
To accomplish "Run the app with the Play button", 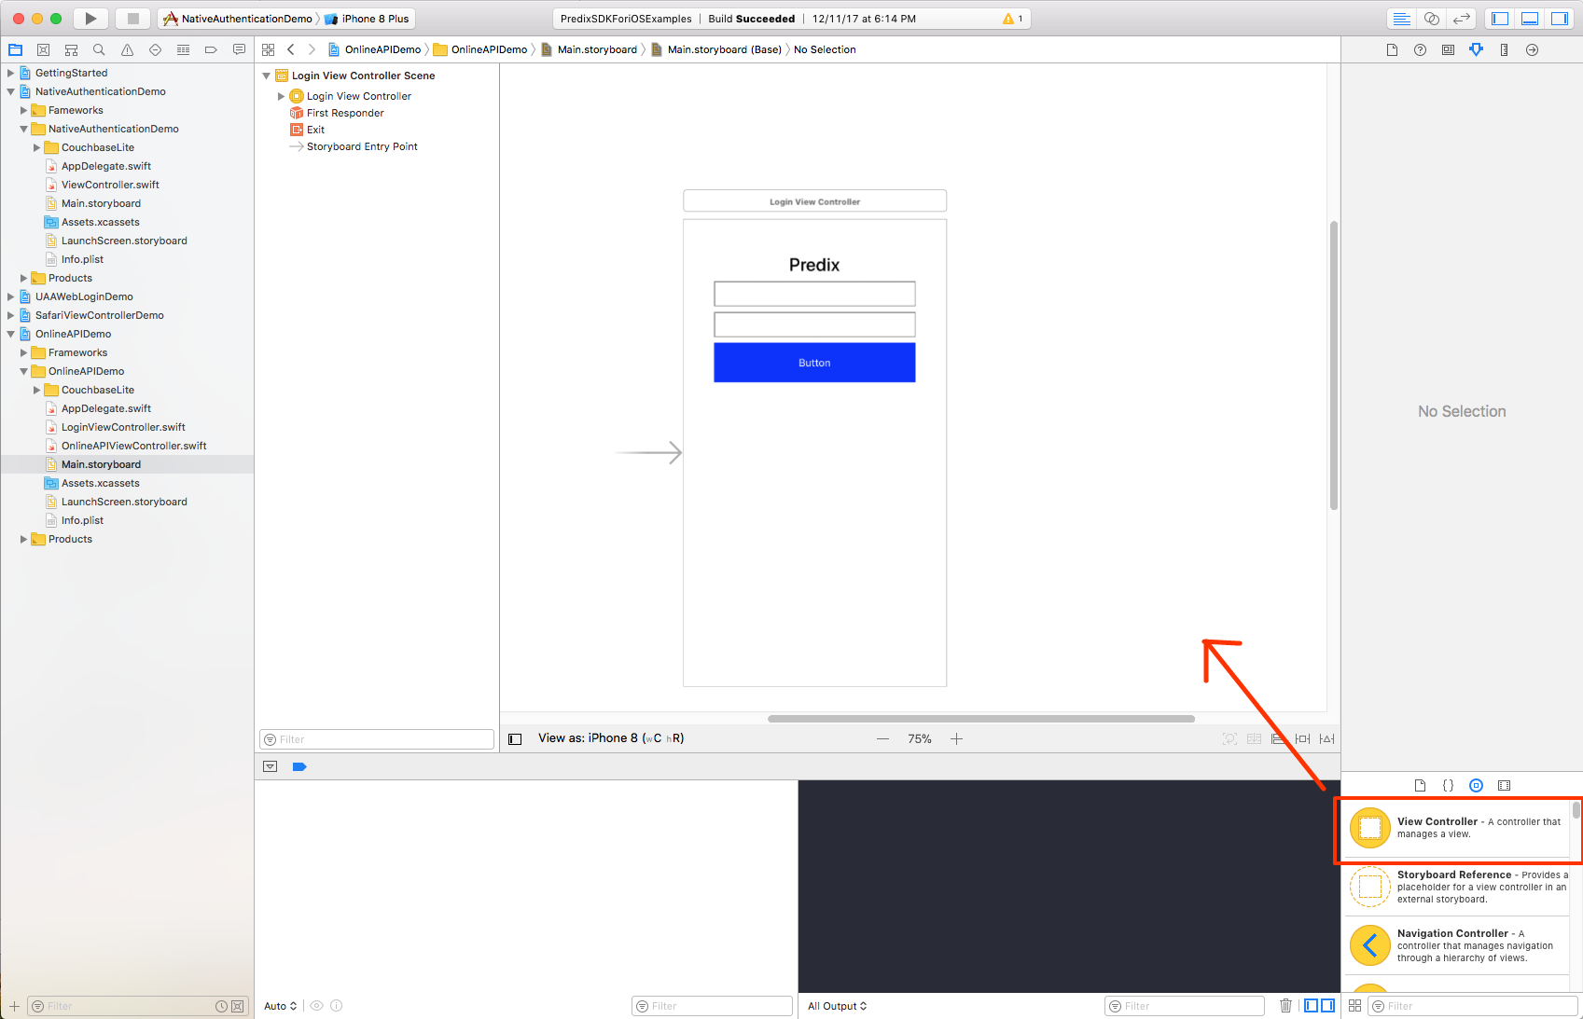I will tap(90, 18).
